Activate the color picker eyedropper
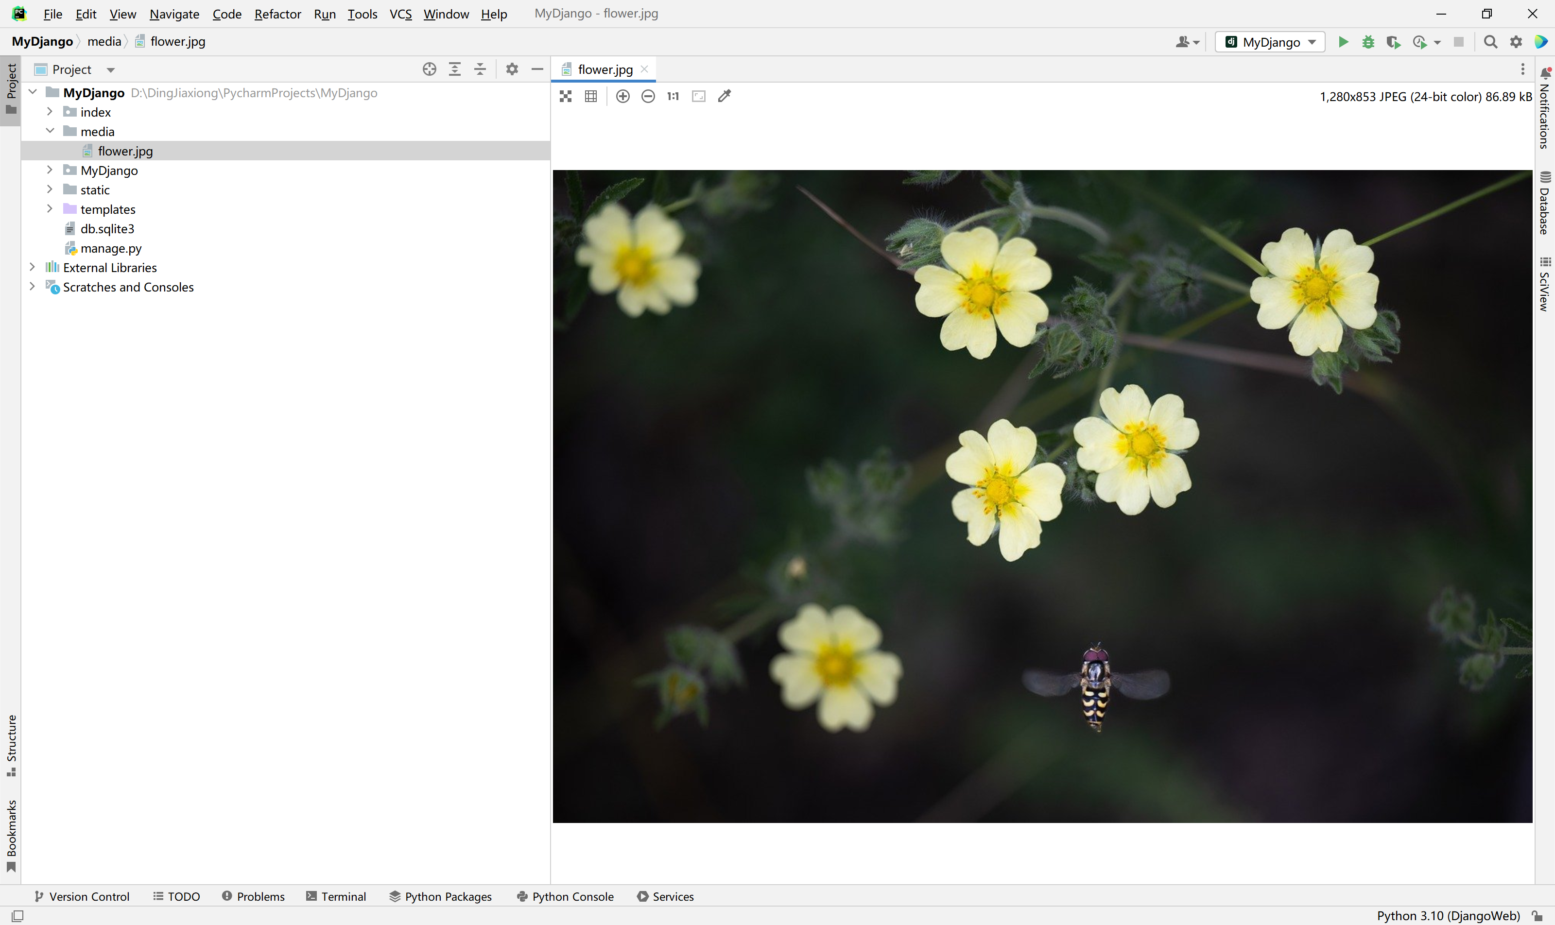 (x=724, y=96)
